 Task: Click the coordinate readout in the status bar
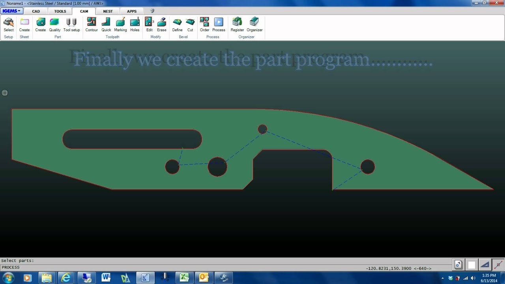pyautogui.click(x=398, y=268)
